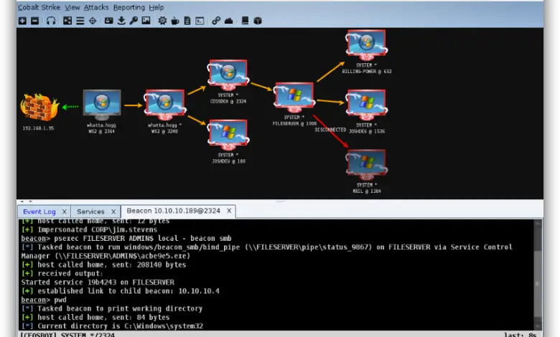Click the "Impersonated CORP\jim.stevens" console line

tap(90, 229)
